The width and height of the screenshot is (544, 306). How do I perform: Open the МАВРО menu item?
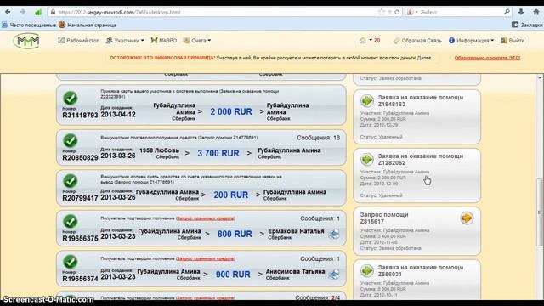point(164,41)
